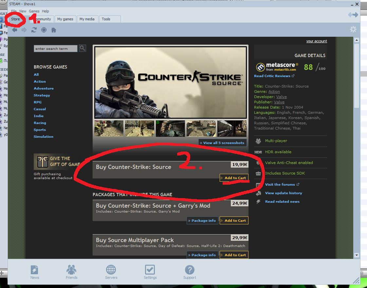
Task: Add Counter-Strike: Source to cart
Action: pyautogui.click(x=234, y=178)
